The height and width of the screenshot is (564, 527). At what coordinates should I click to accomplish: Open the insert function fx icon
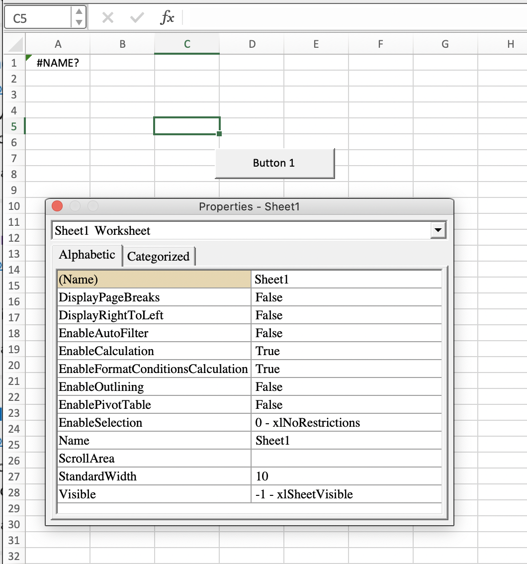[167, 17]
